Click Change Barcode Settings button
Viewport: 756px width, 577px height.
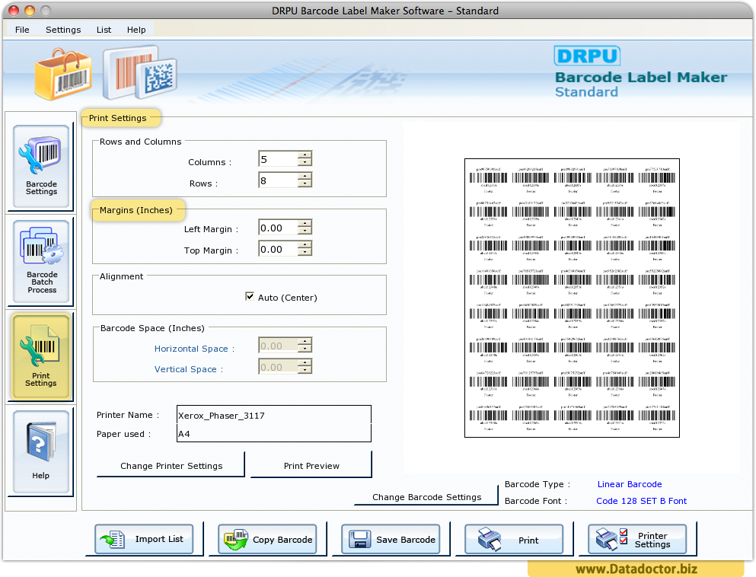pos(426,496)
